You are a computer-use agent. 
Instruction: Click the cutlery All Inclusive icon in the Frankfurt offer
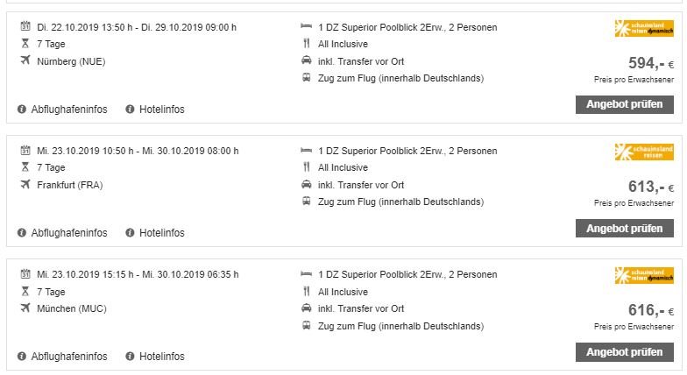coord(306,167)
